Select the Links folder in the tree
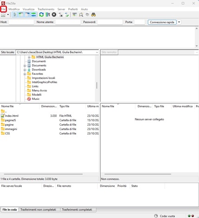The height and width of the screenshot is (218, 199). point(33,86)
